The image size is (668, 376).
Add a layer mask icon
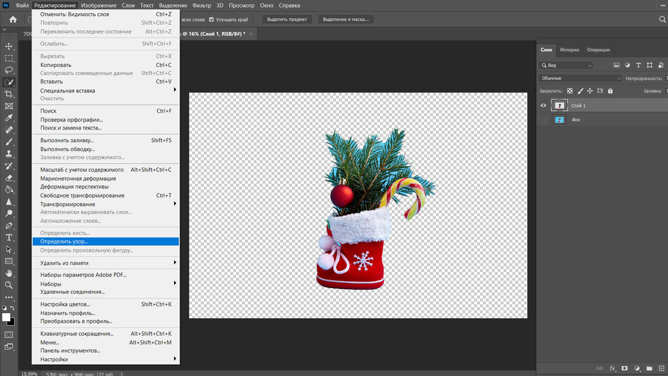(625, 368)
